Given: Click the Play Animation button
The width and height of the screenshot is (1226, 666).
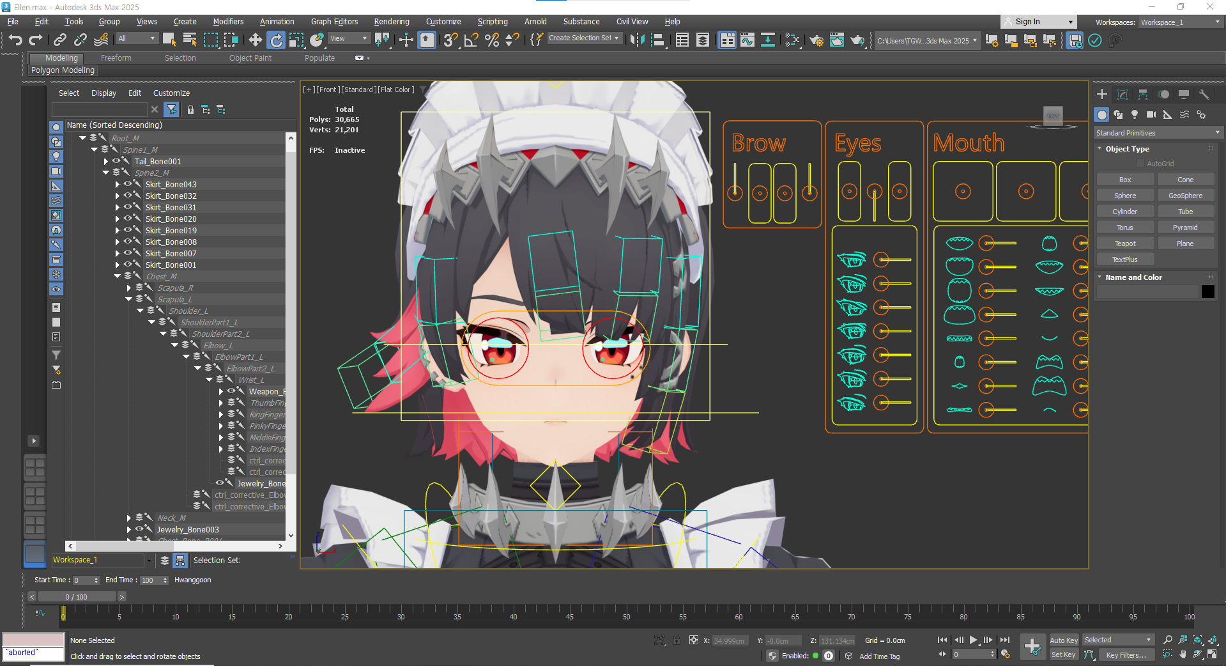Looking at the screenshot, I should pyautogui.click(x=973, y=640).
